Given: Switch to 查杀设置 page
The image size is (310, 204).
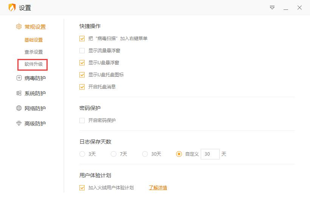Looking at the screenshot, I should [33, 52].
